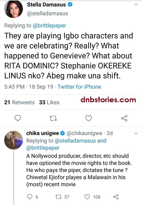This screenshot has height=205, width=142.
Task: Open the chika unigwe display name
Action: point(43,133)
